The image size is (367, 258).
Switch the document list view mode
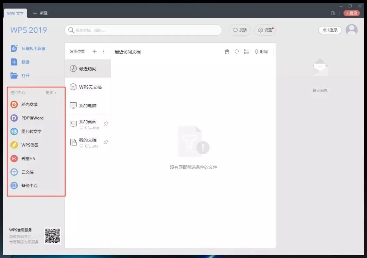(x=246, y=52)
